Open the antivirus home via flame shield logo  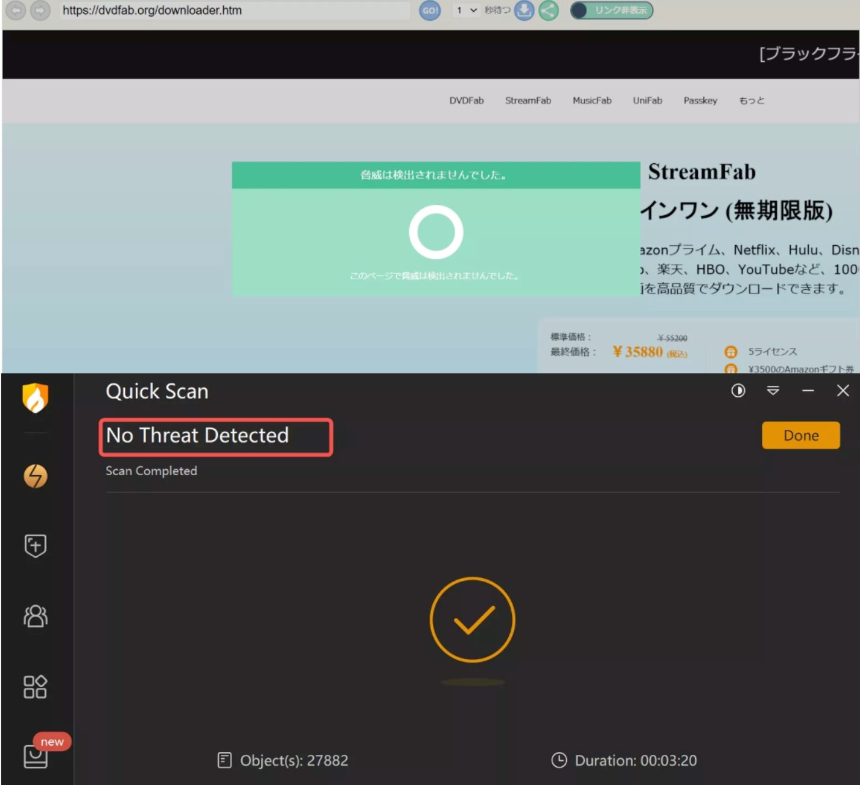click(35, 397)
